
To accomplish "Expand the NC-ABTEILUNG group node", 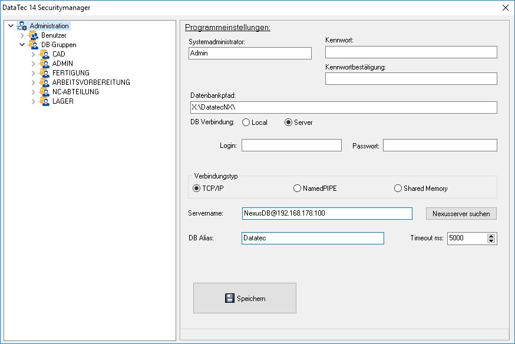I will (33, 92).
